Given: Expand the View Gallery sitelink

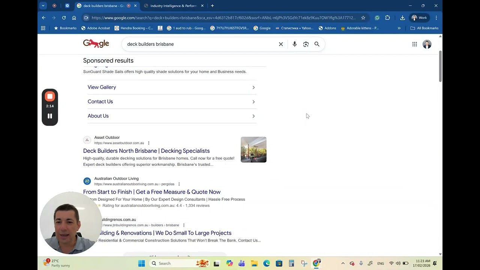Looking at the screenshot, I should point(172,87).
